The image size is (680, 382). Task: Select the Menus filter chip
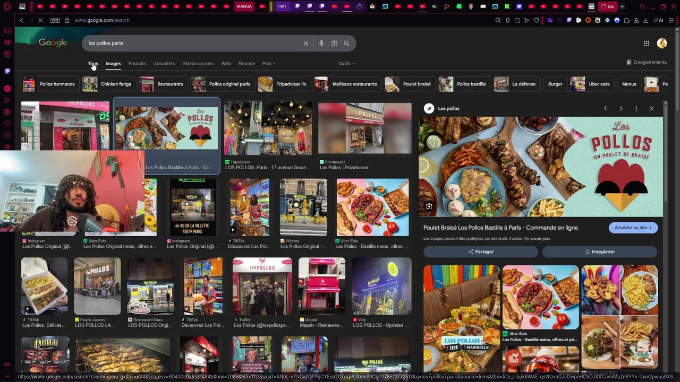click(x=629, y=84)
